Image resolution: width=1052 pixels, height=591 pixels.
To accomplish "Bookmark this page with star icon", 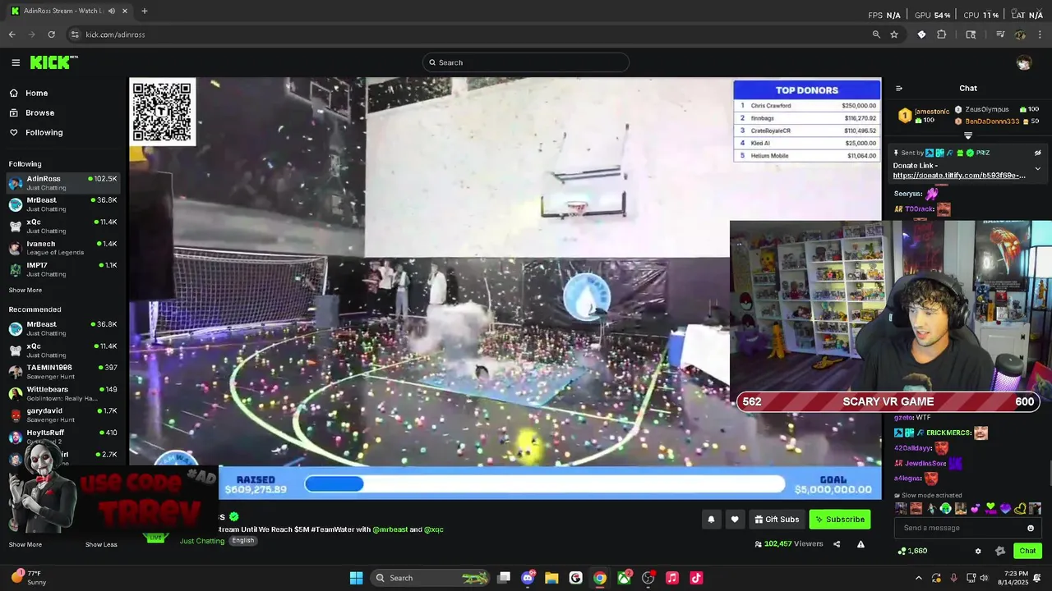I will pos(894,34).
